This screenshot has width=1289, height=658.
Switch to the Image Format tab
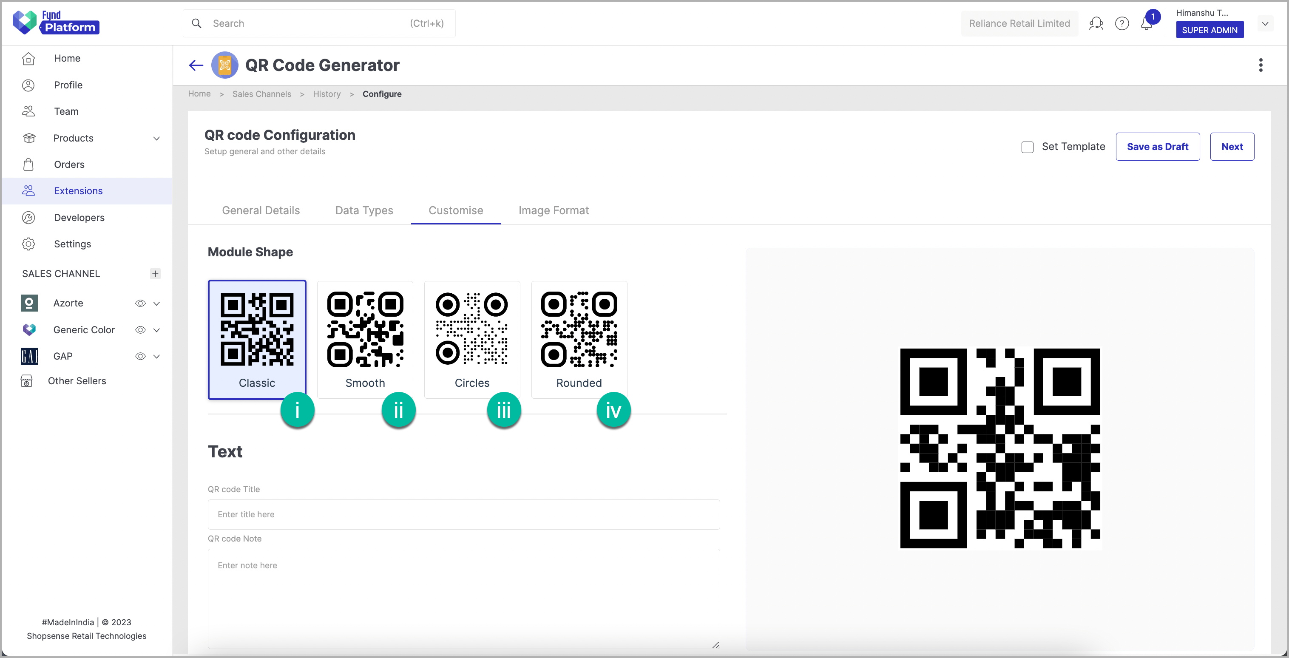click(554, 210)
